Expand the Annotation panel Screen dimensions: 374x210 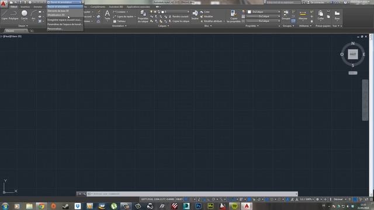click(x=119, y=26)
